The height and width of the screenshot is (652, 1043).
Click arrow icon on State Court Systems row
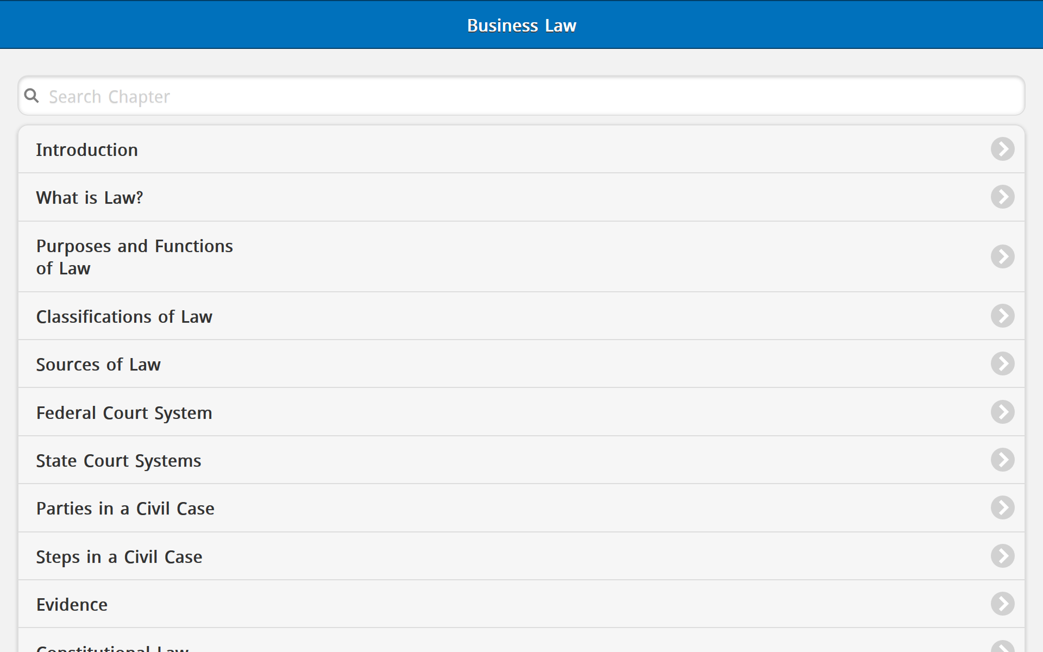(x=1002, y=460)
